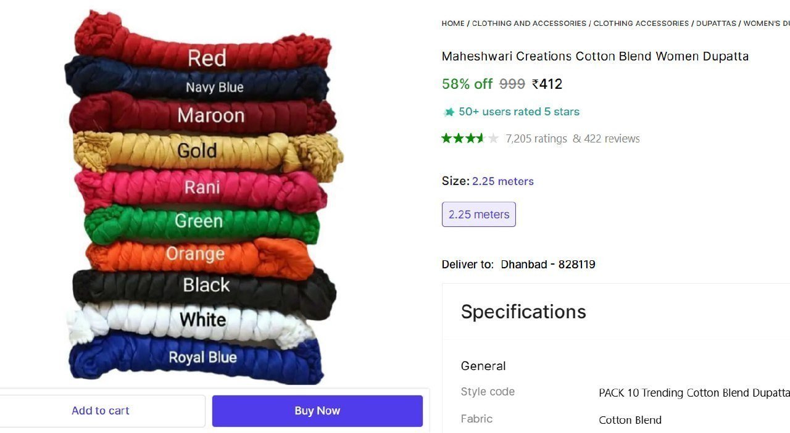Go to CLOTHING AND ACCESSORIES breadcrumb
The height and width of the screenshot is (433, 790).
click(529, 23)
